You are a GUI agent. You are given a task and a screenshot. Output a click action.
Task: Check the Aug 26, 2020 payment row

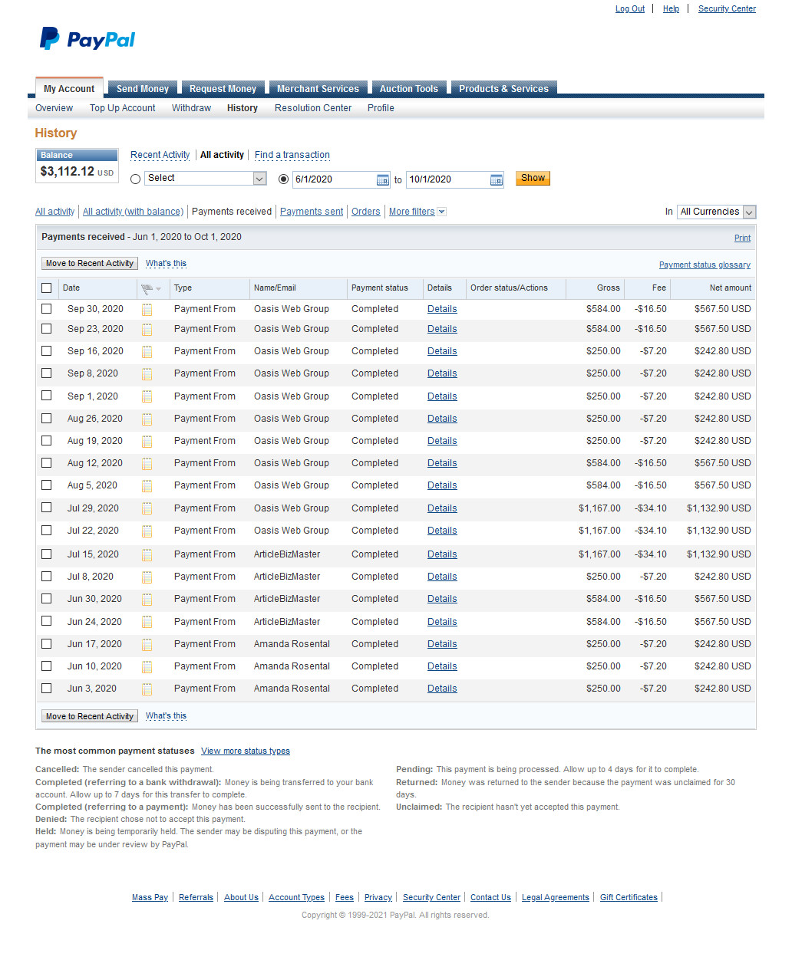pyautogui.click(x=47, y=418)
